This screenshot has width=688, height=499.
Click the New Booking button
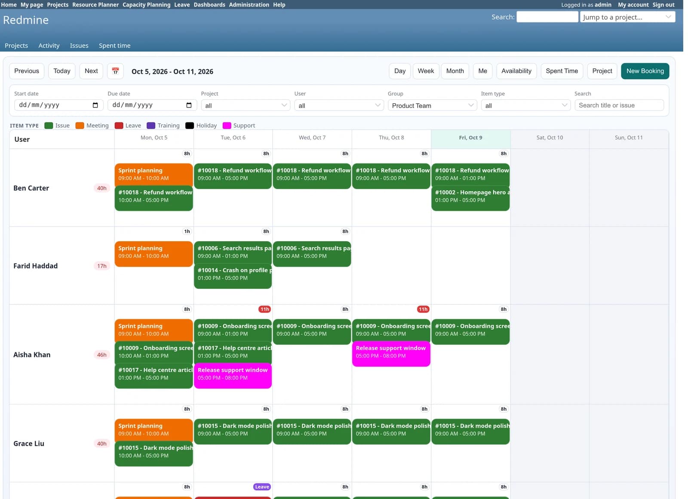645,71
